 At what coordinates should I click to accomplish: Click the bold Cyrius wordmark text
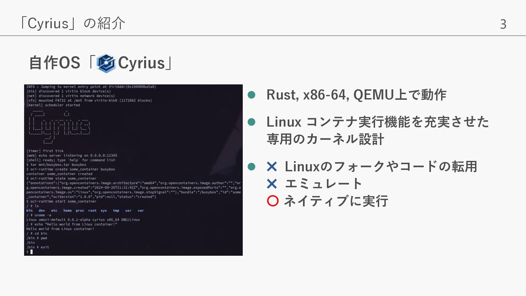pyautogui.click(x=141, y=63)
